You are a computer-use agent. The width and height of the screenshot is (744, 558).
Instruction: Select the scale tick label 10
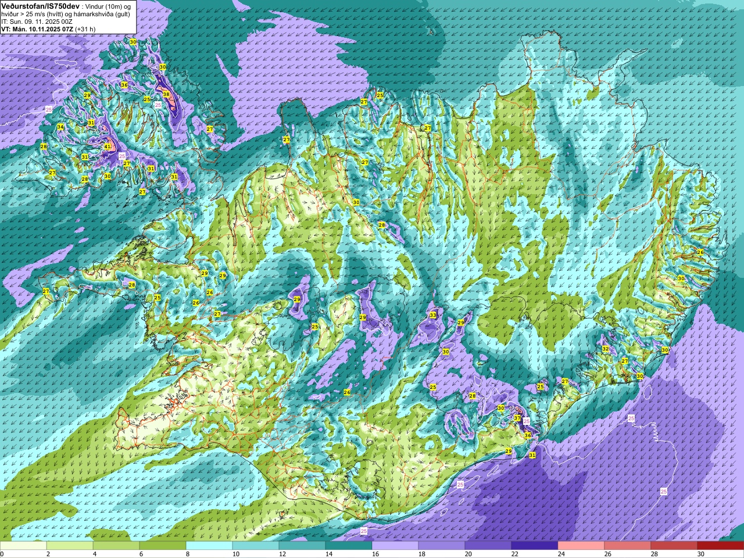pos(235,554)
